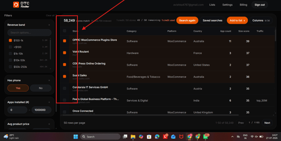
Task: Click the Apps installed minimum field
Action: [x=17, y=110]
